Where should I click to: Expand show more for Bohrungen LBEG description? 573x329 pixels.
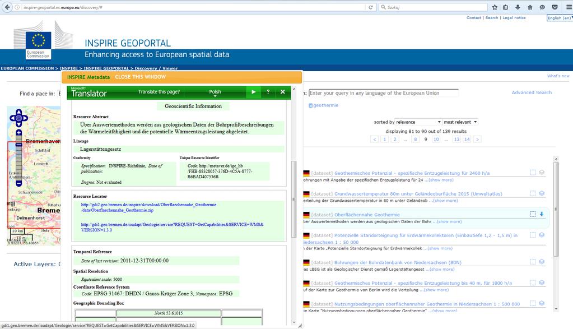click(442, 270)
